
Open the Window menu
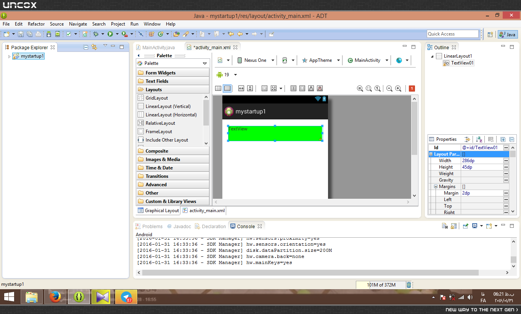(x=152, y=24)
